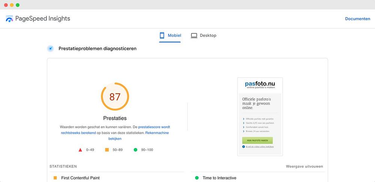Close the window with the red button
Viewport: 375px width, 182px height.
(x=6, y=5)
